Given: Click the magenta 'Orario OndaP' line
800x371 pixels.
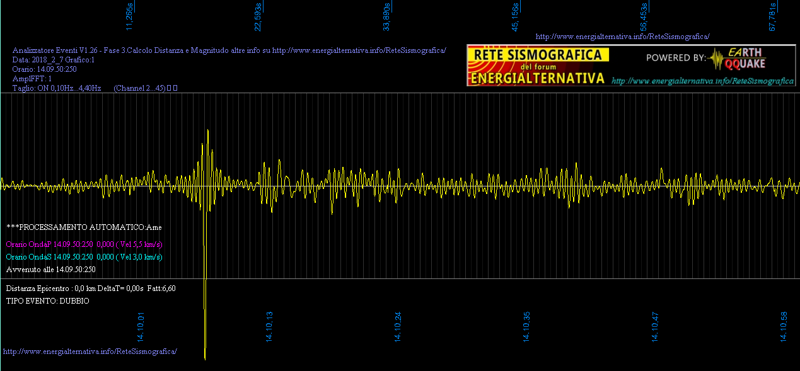Looking at the screenshot, I should 85,244.
